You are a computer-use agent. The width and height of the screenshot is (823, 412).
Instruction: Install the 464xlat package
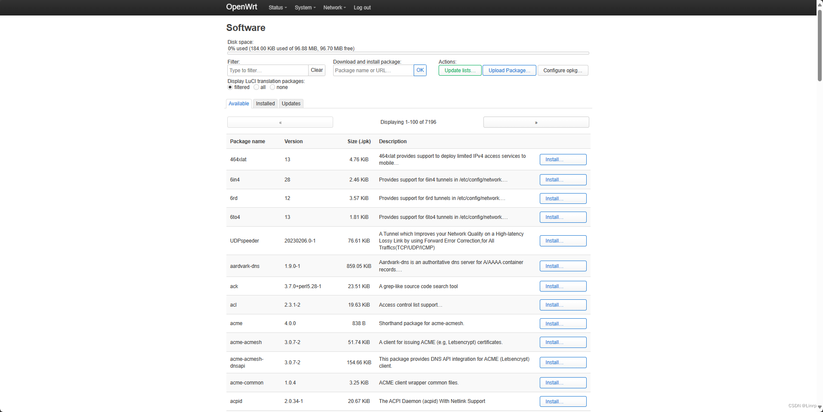coord(563,160)
